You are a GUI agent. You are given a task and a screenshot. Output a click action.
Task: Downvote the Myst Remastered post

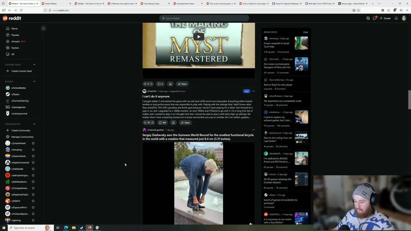pos(151,84)
